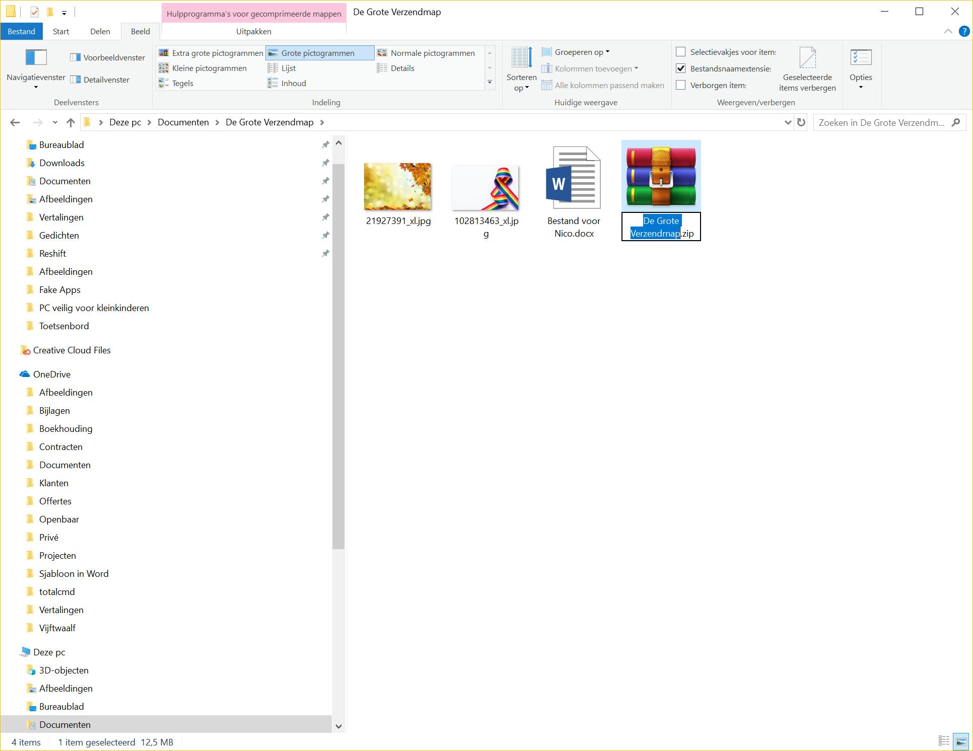Viewport: 973px width, 751px height.
Task: Enable Selectievakjes voor items checkbox
Action: click(x=680, y=52)
